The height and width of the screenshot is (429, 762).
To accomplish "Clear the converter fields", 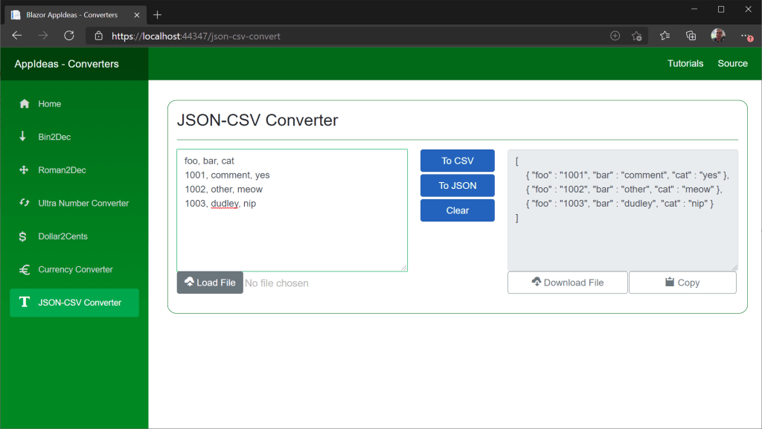I will [457, 210].
